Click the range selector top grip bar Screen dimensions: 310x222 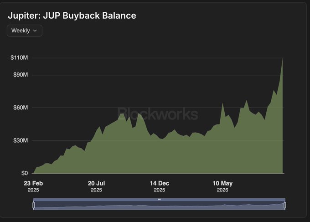[159, 200]
